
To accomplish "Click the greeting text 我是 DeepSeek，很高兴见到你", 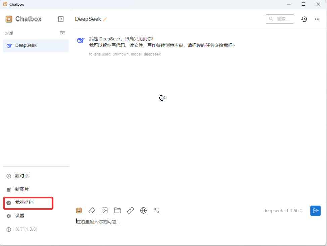I will coord(121,39).
